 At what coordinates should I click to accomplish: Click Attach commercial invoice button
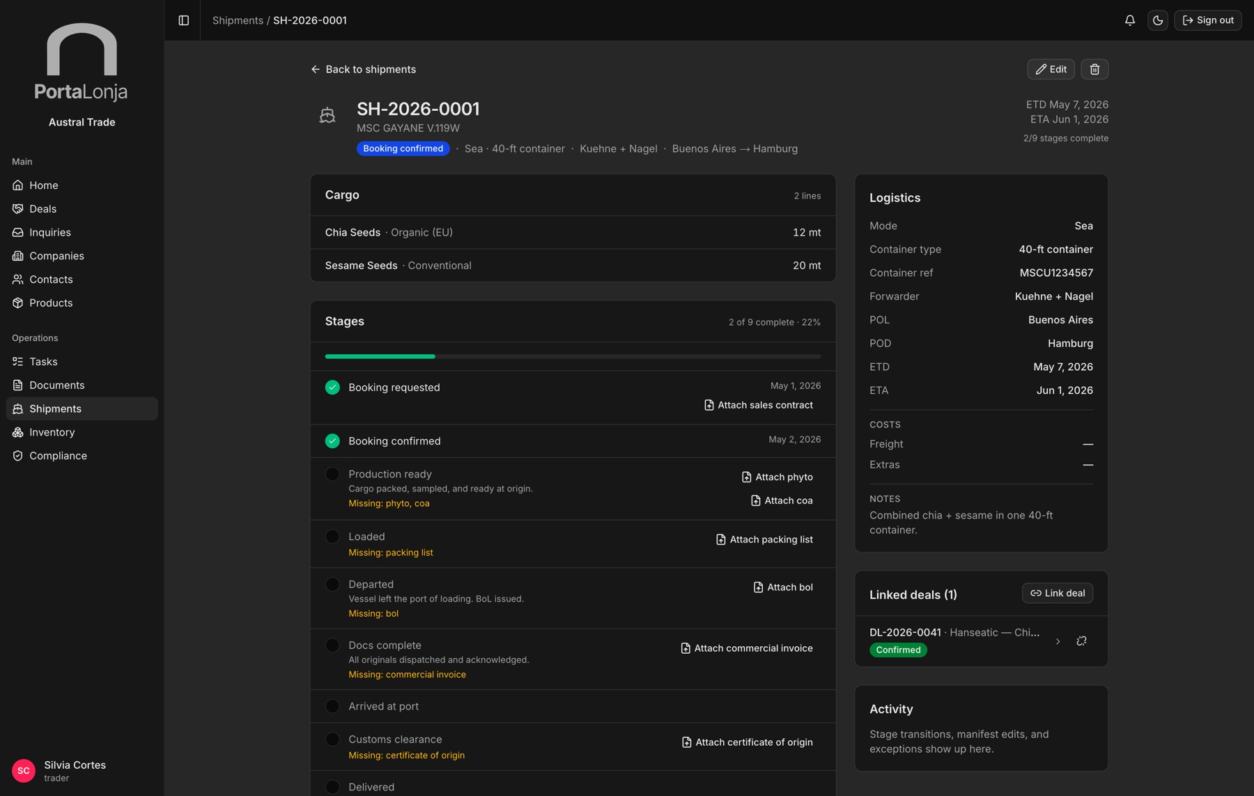tap(747, 648)
